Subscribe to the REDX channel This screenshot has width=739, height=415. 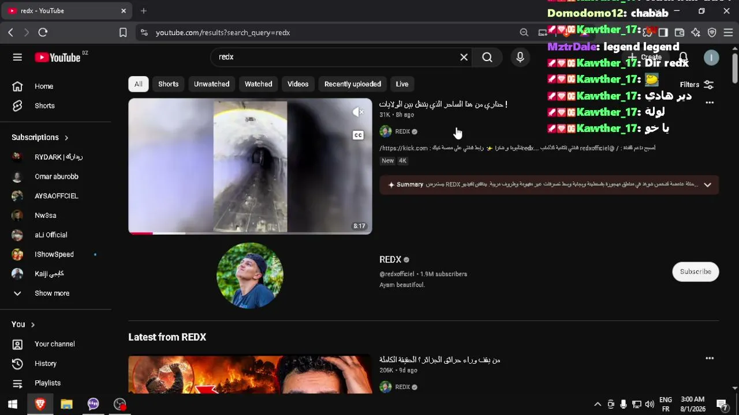coord(696,272)
